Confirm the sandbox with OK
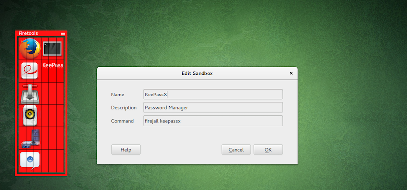Viewport: 407px width, 190px height. pos(268,150)
